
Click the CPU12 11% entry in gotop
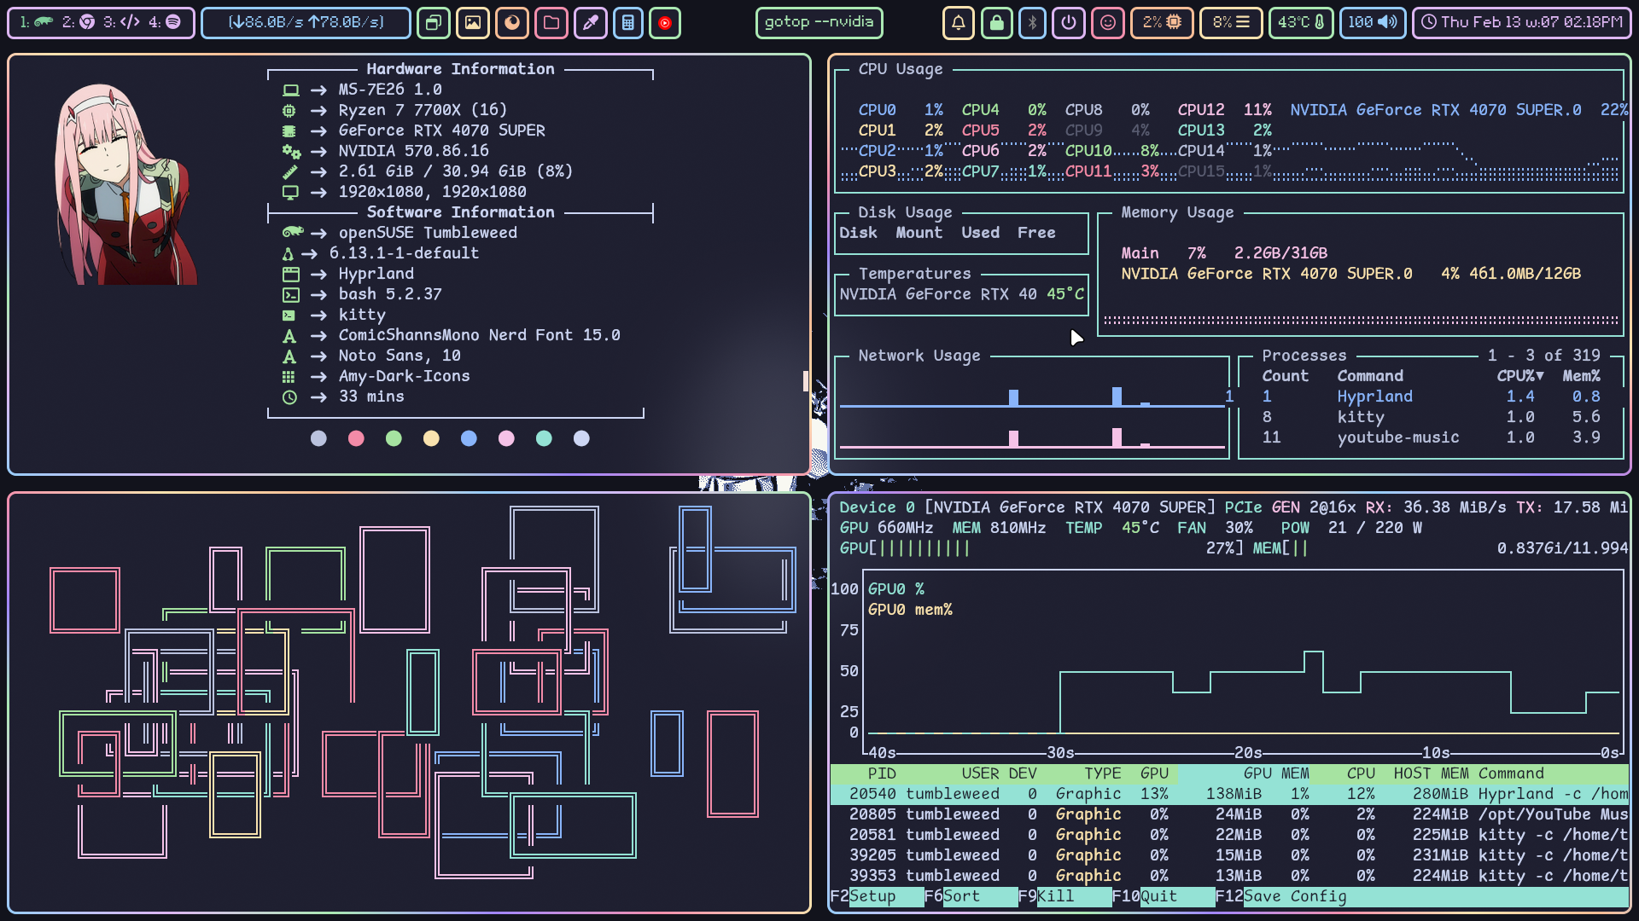click(x=1224, y=110)
